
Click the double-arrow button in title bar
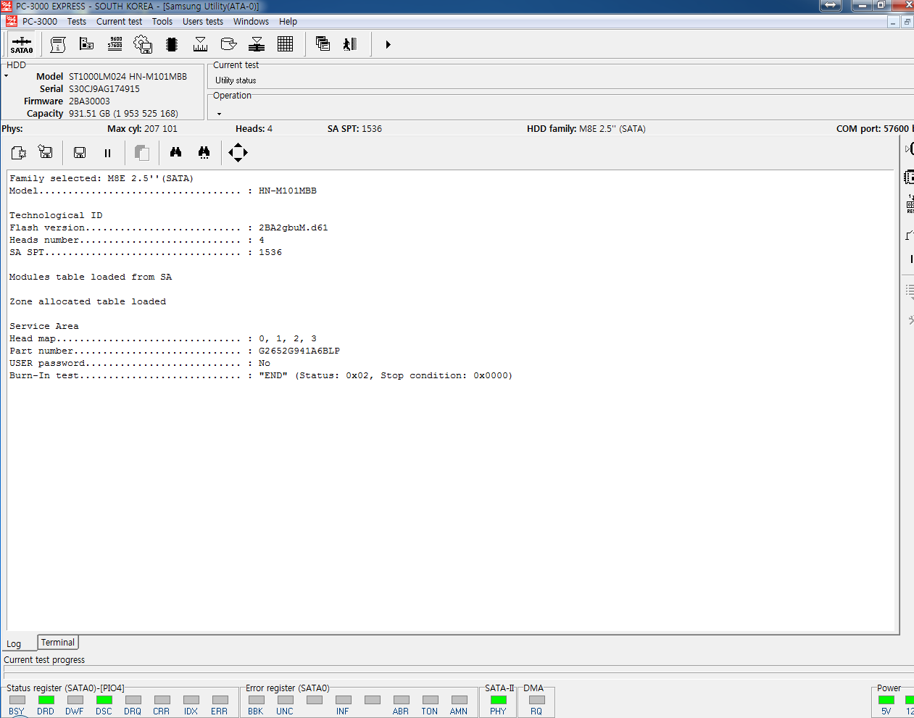(831, 5)
